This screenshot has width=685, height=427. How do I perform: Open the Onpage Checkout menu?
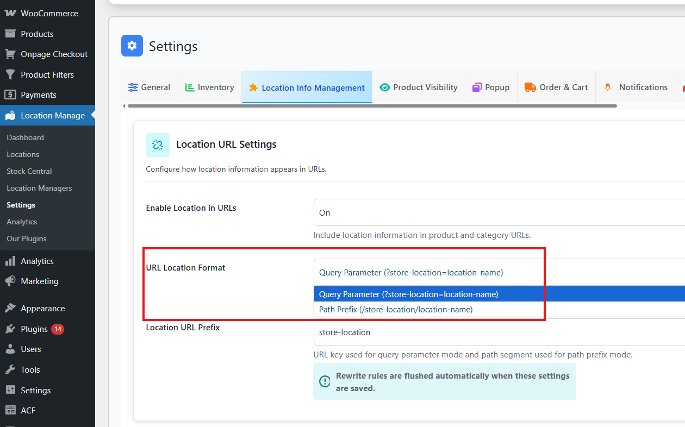point(47,54)
